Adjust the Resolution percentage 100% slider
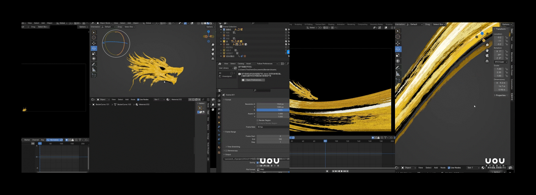Viewport: 536px width, 195px height. [273, 110]
